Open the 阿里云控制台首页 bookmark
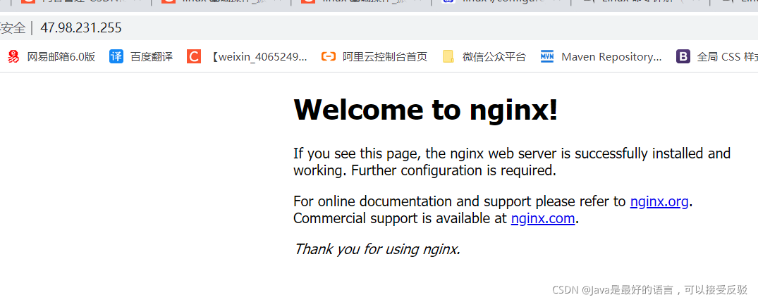Viewport: 758px width, 302px height. click(x=374, y=57)
